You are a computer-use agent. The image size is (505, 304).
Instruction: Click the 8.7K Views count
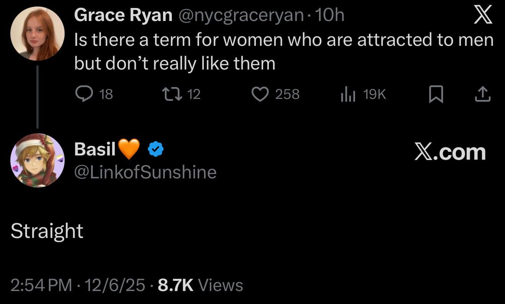click(200, 285)
